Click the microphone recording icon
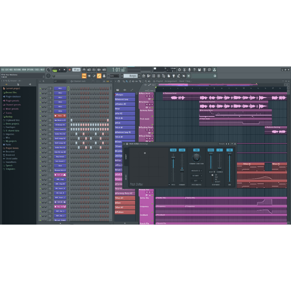This screenshot has height=291, width=291. (189, 70)
